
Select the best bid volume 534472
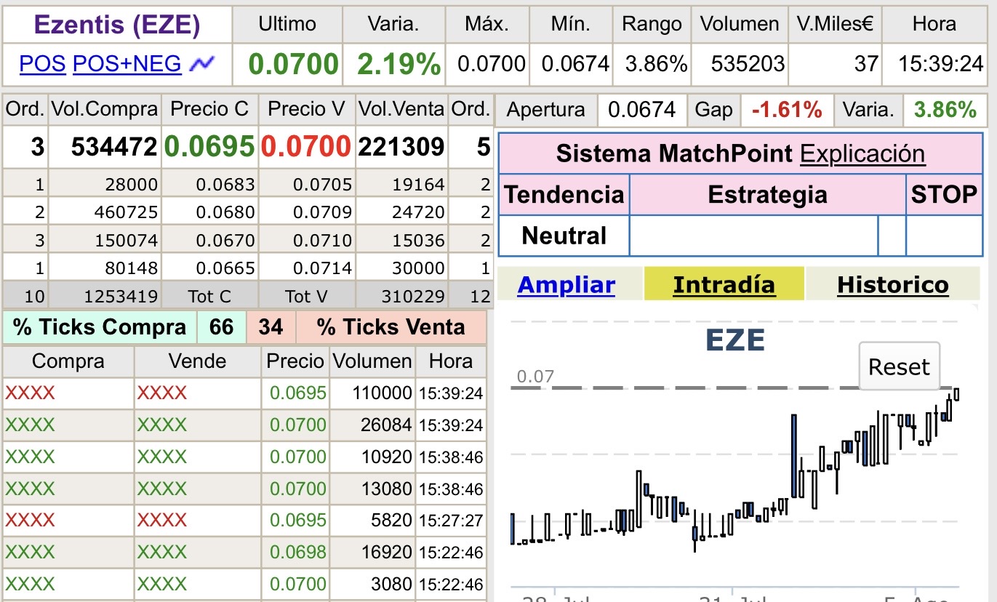click(114, 148)
